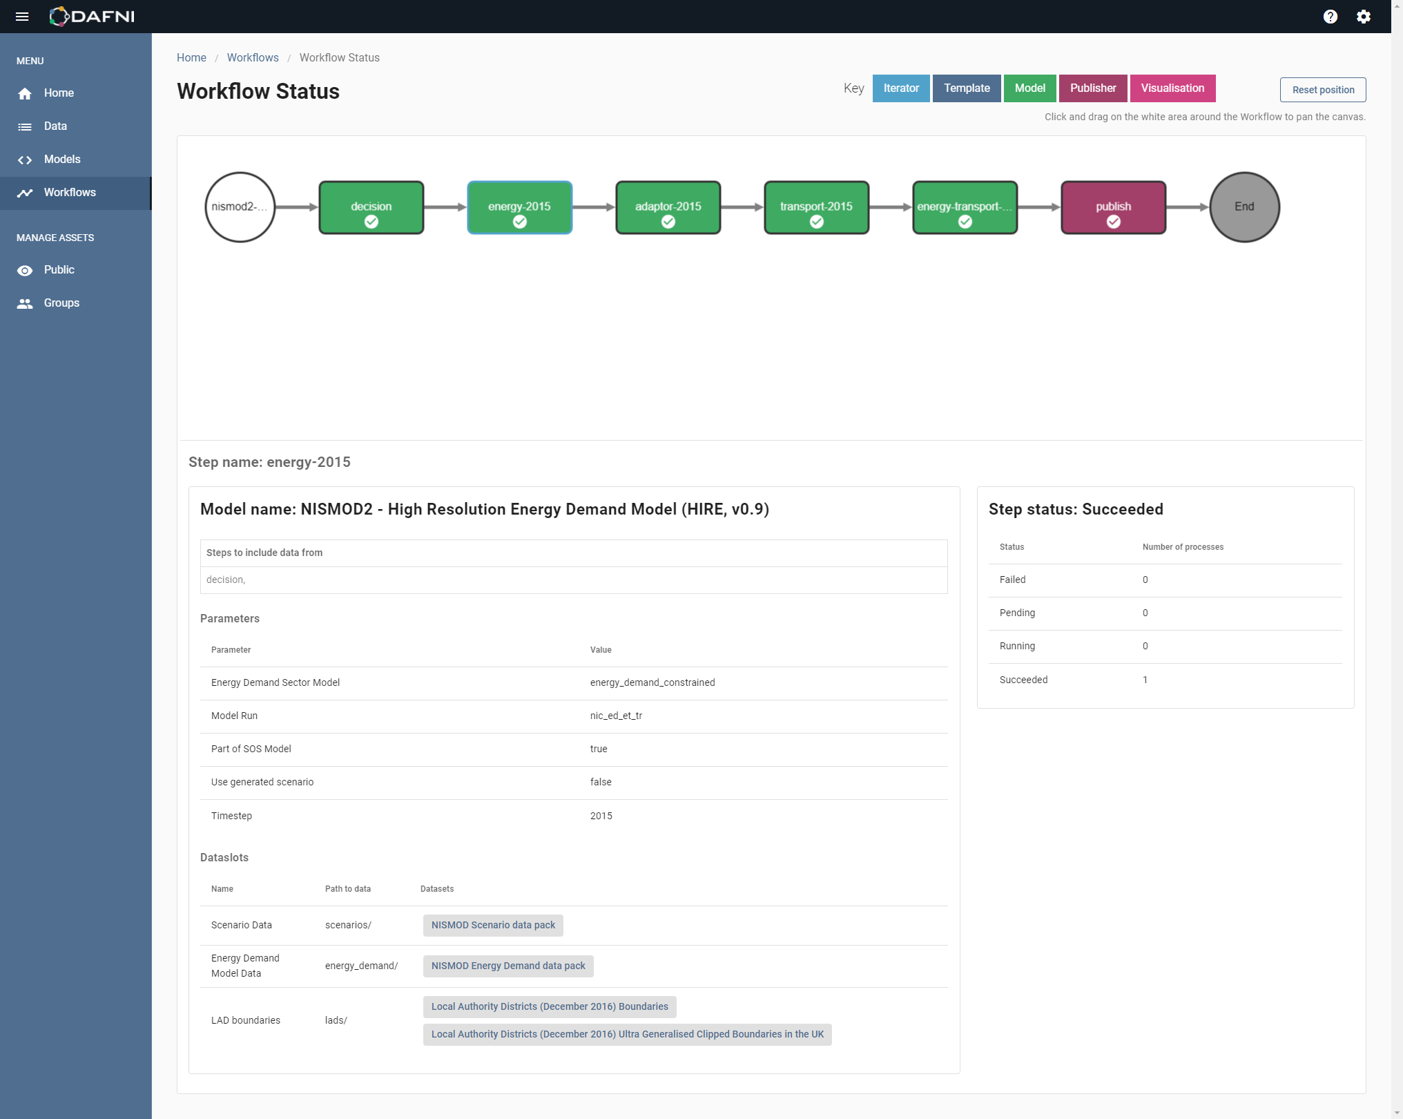This screenshot has height=1119, width=1403.
Task: Click Reset position button on canvas
Action: 1323,89
